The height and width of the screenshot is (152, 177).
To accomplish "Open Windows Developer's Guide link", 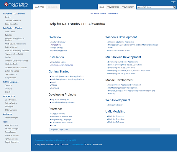I will point(16,61).
